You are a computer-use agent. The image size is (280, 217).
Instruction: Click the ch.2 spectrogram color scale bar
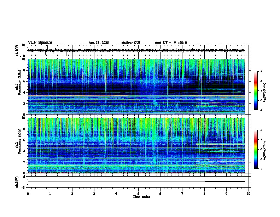point(256,149)
